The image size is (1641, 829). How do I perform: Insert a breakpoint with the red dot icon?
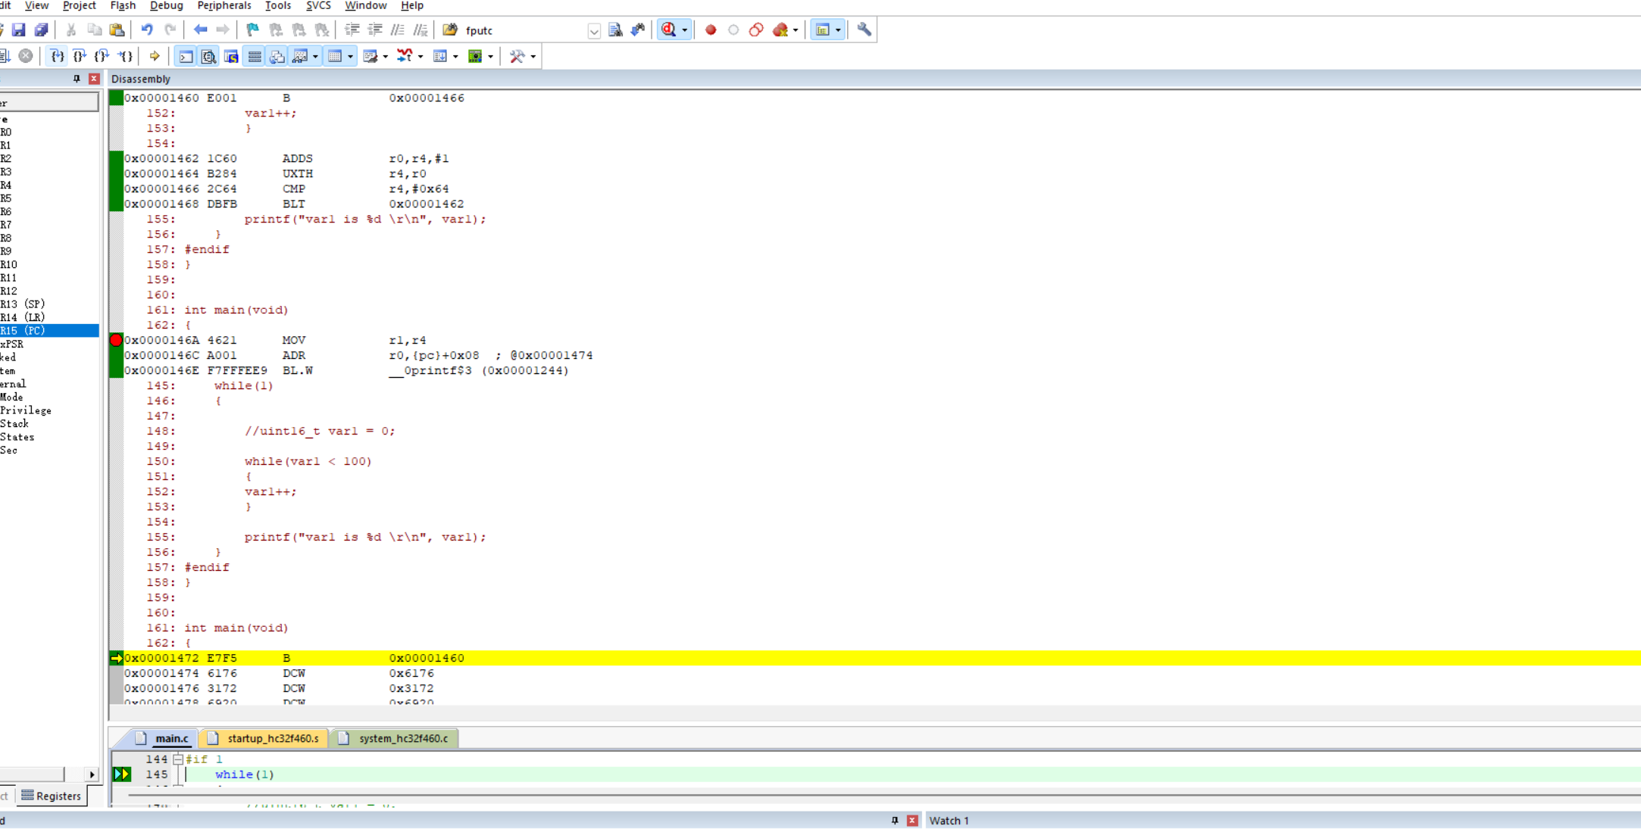[x=711, y=30]
